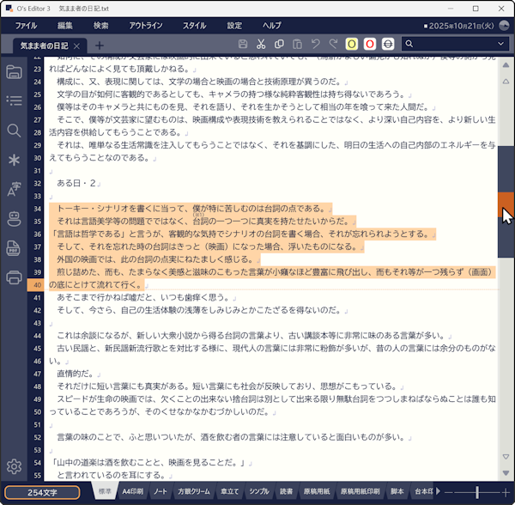This screenshot has width=515, height=505.
Task: Show the outline list panel in sidebar
Action: coord(14,101)
